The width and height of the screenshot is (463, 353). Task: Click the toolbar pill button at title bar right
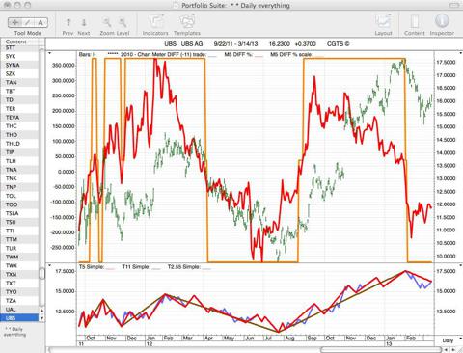pos(454,5)
